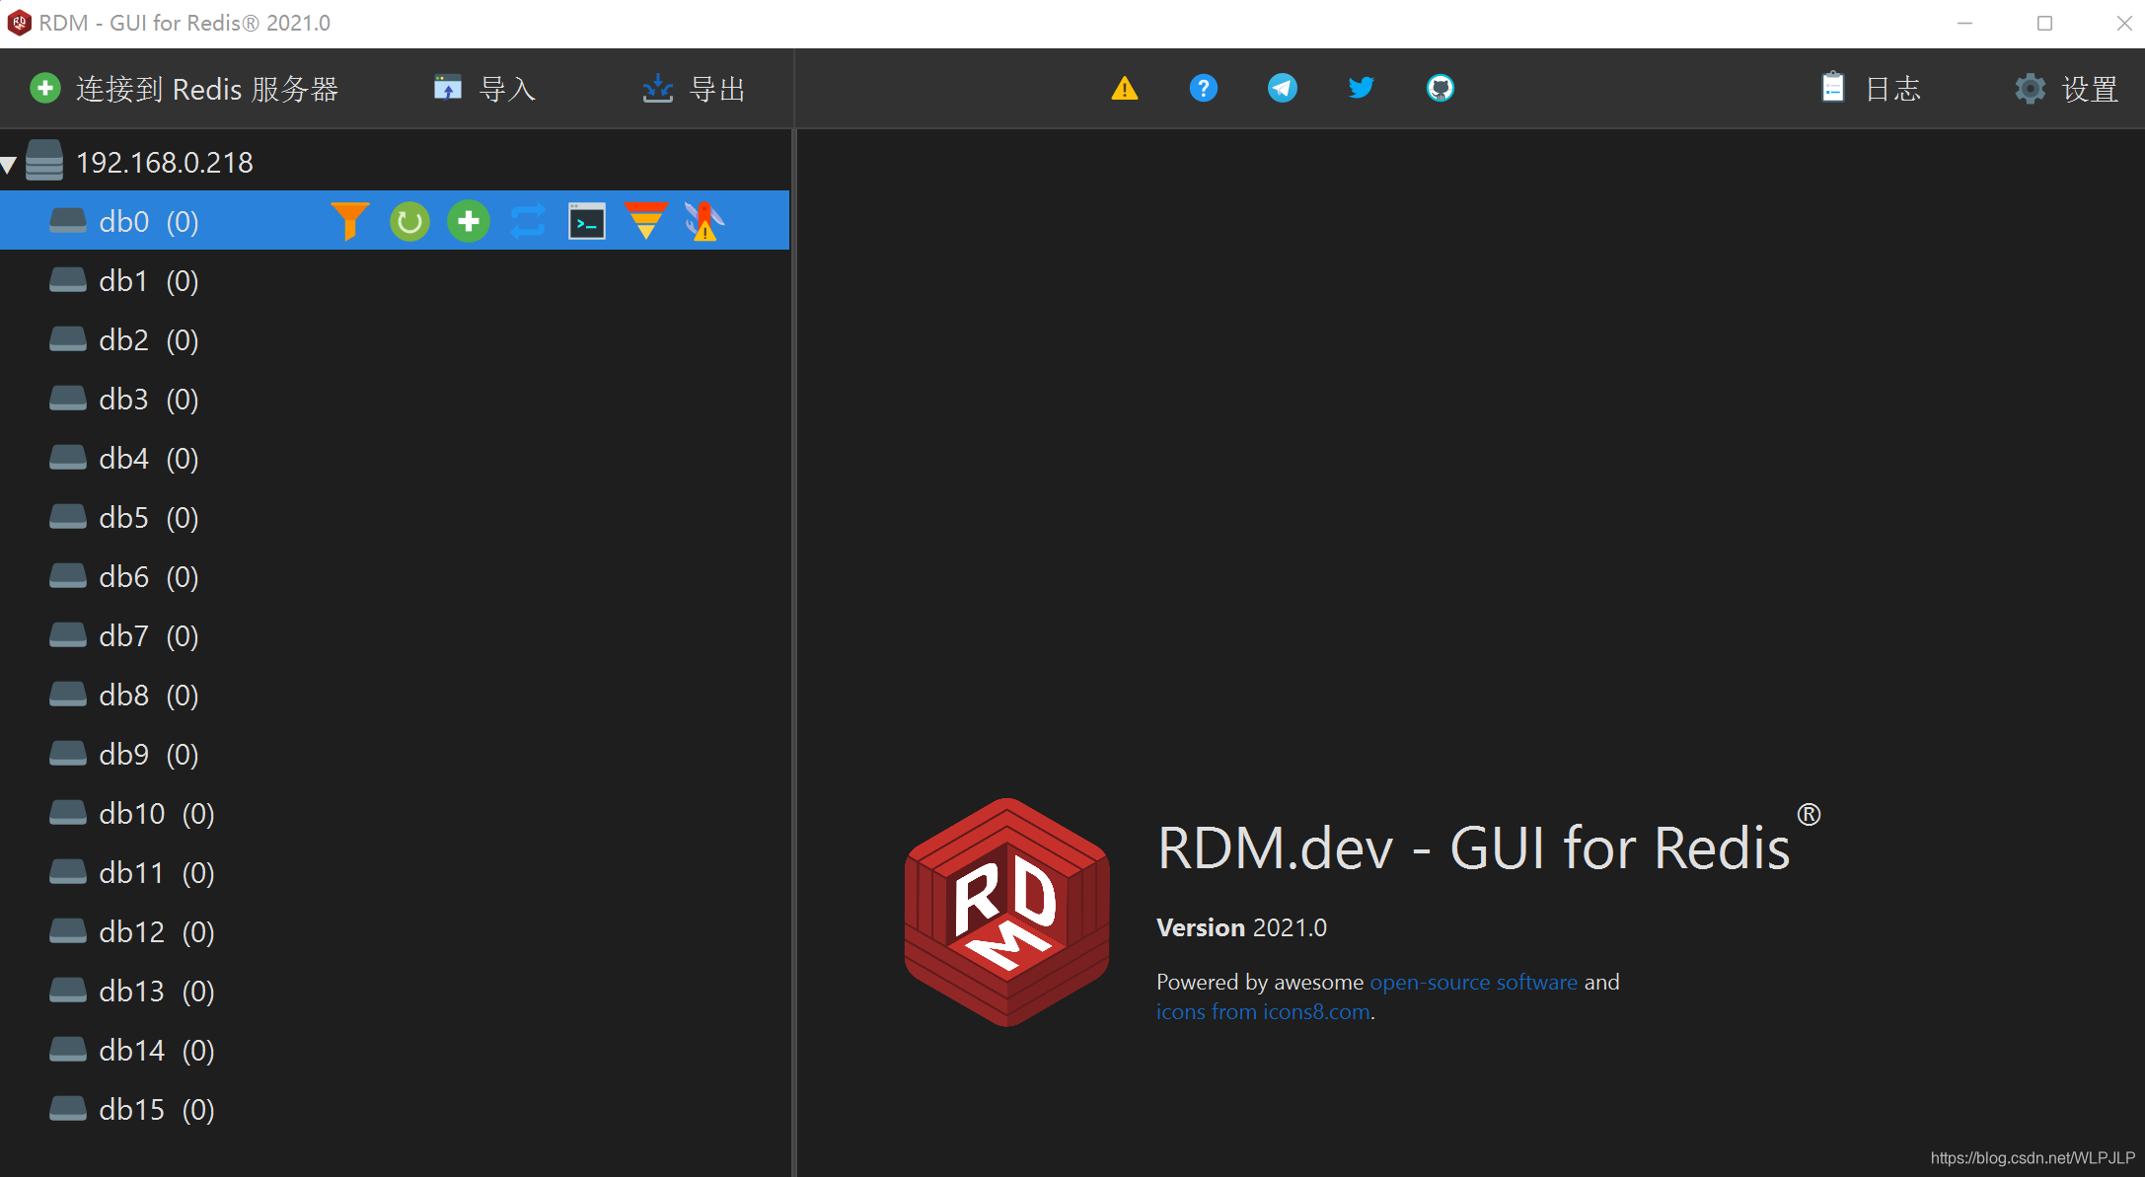Open the Telegram community icon
The height and width of the screenshot is (1177, 2145).
click(1282, 88)
